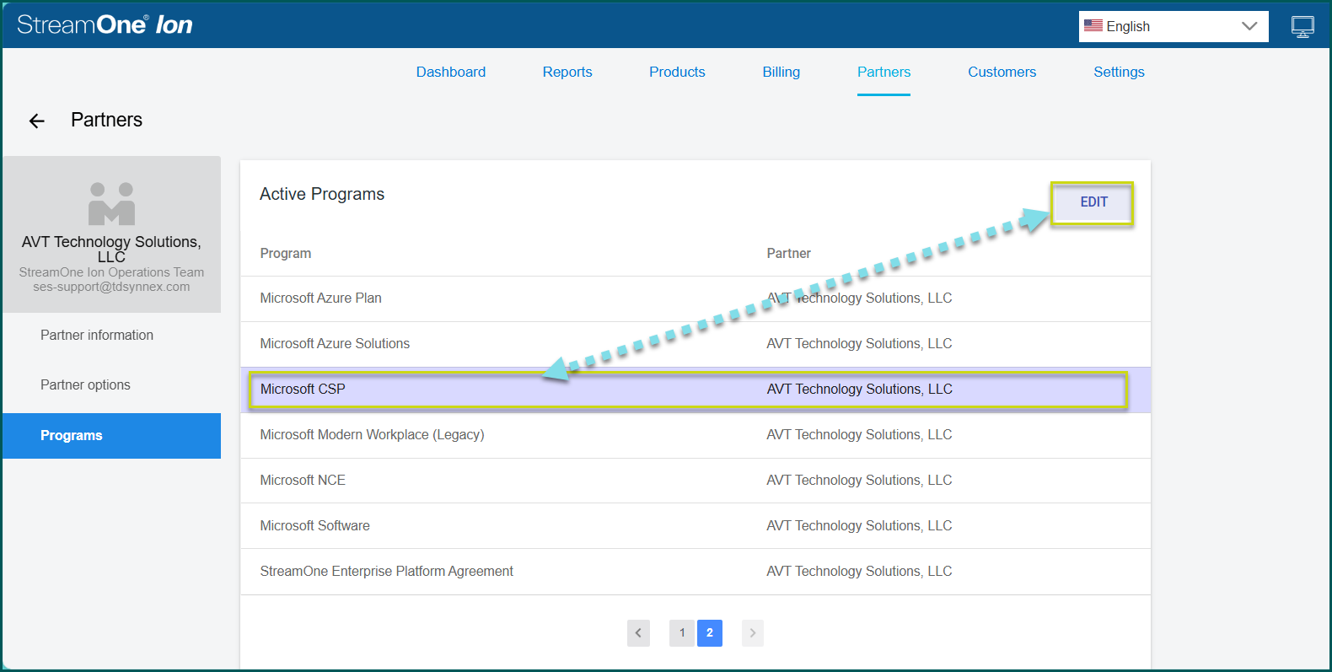Select StreamOne Enterprise Platform Agreement row
This screenshot has width=1332, height=672.
[696, 572]
